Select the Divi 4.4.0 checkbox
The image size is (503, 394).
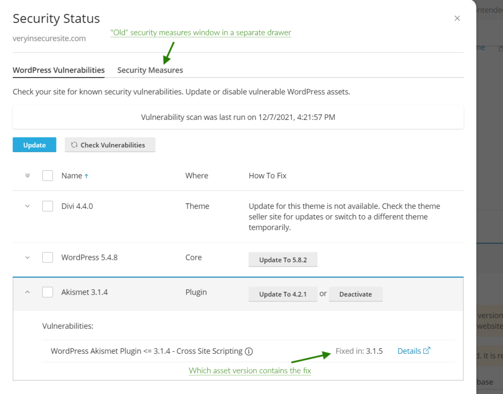click(48, 206)
